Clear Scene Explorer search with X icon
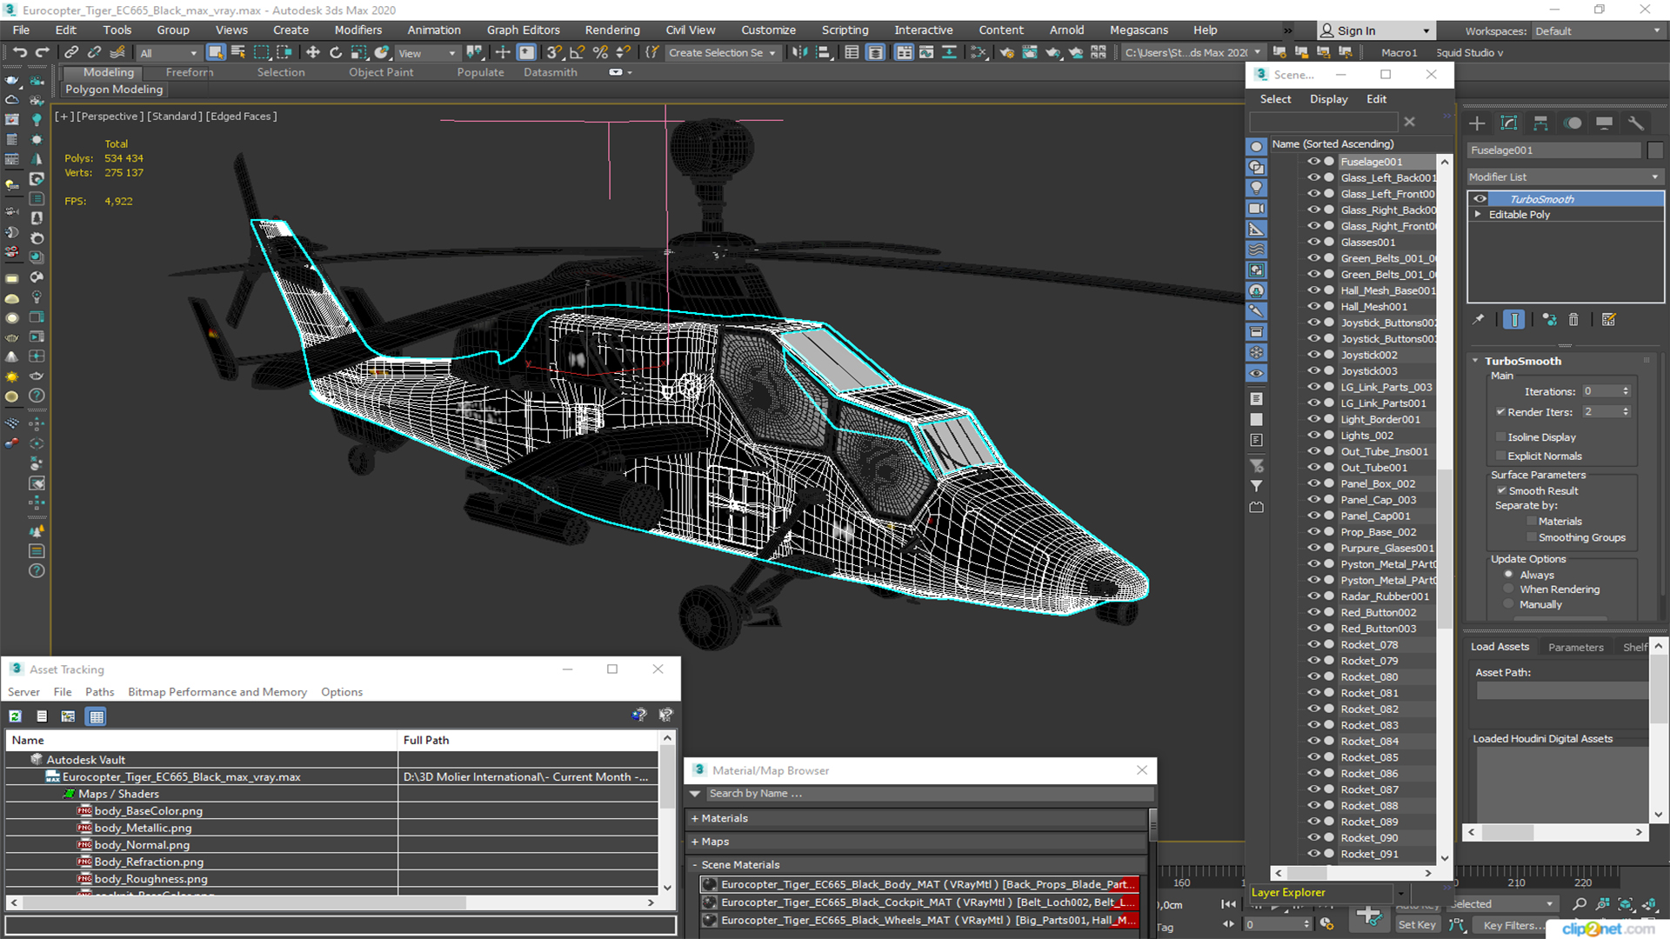Viewport: 1670px width, 939px height. (x=1410, y=122)
